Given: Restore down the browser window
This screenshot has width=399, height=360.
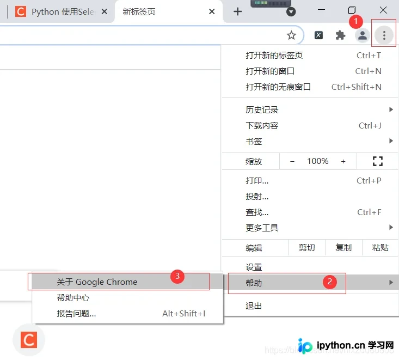Looking at the screenshot, I should pyautogui.click(x=352, y=10).
